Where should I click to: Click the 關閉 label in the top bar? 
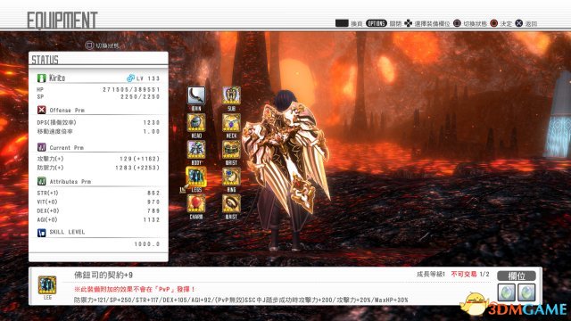coord(395,24)
